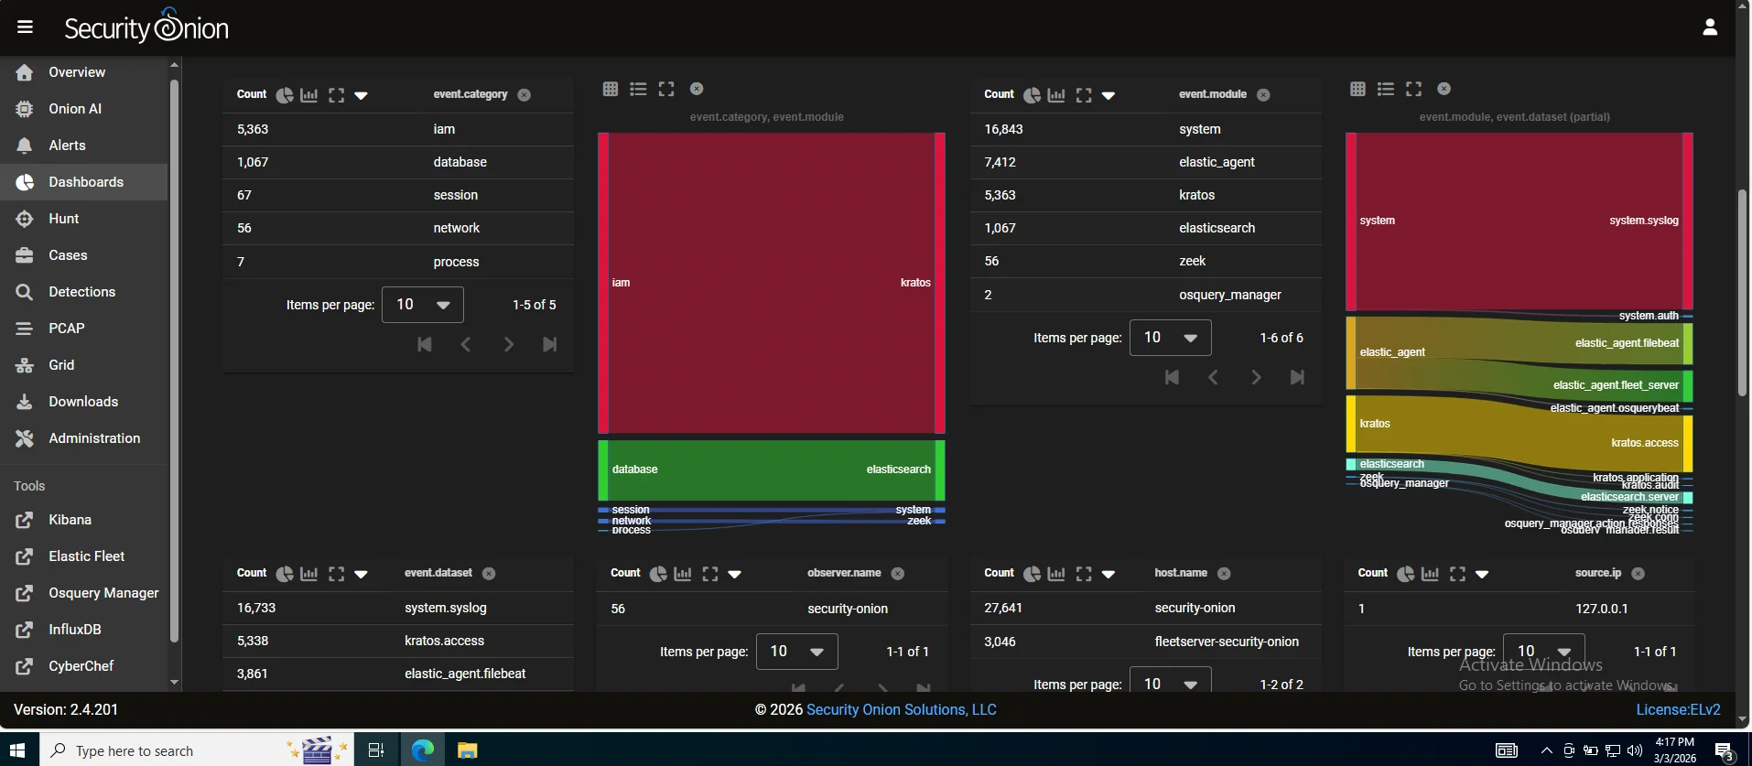Show pie chart for event.category table

(x=285, y=95)
